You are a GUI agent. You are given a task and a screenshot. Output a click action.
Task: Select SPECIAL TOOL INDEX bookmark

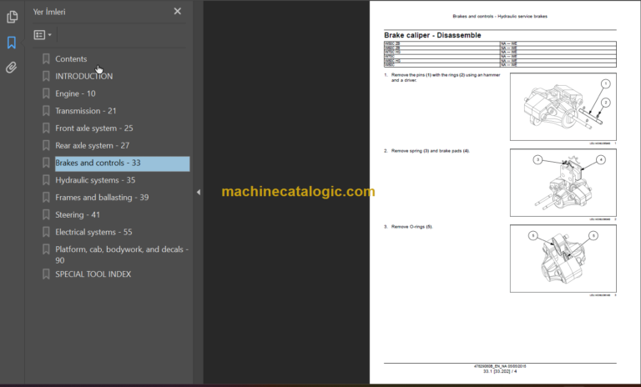pos(93,274)
